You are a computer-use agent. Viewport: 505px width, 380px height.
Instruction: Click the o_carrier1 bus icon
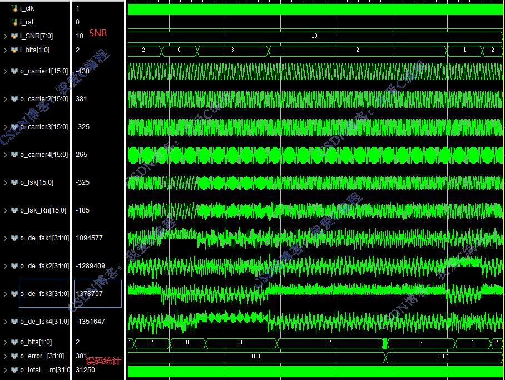coord(14,71)
